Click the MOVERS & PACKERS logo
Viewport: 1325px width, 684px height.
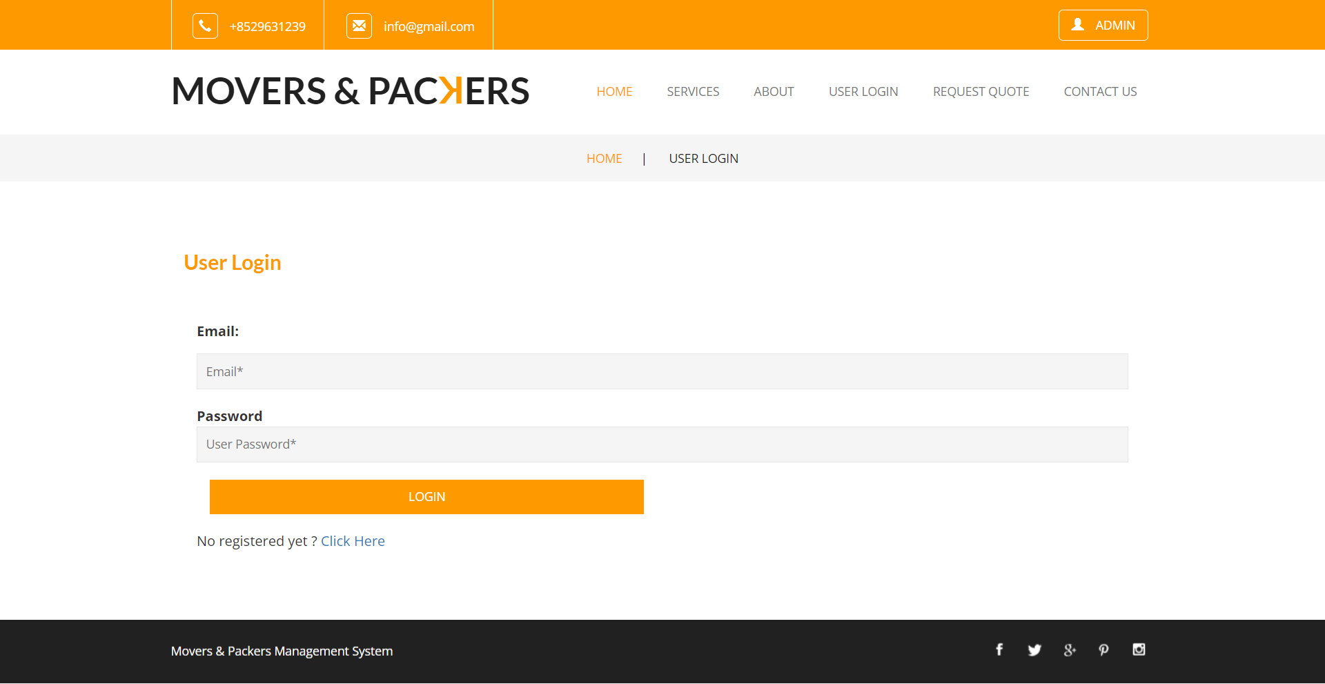(x=350, y=90)
